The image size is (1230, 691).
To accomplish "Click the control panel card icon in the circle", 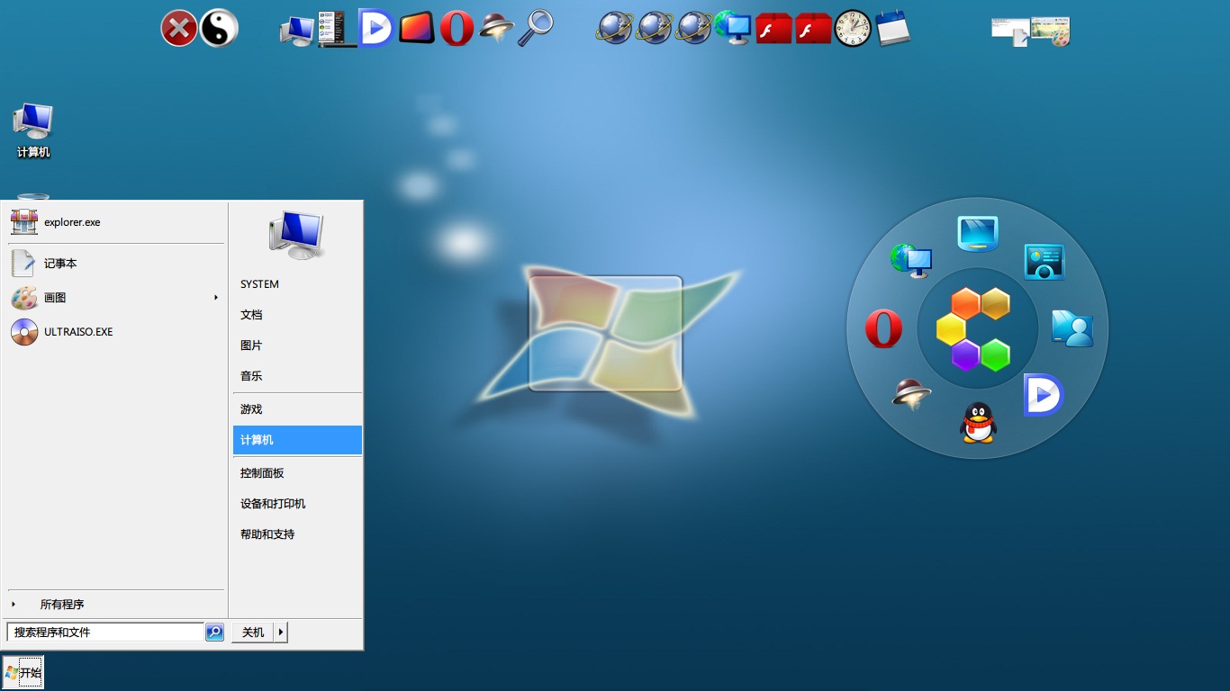I will click(1045, 261).
